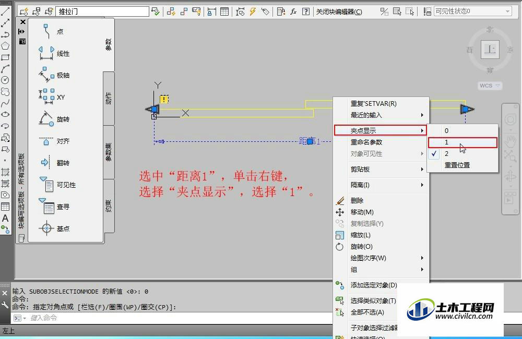Select the Table tool in draw toolbar
Viewport: 522px width, 339px height.
pyautogui.click(x=5, y=207)
